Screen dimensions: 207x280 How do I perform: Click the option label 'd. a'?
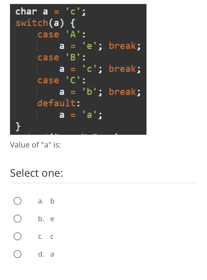[46, 254]
